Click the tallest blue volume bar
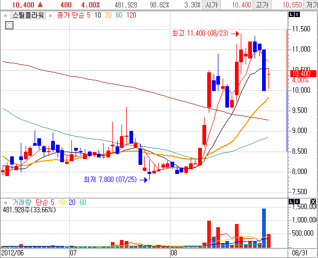 click(264, 228)
